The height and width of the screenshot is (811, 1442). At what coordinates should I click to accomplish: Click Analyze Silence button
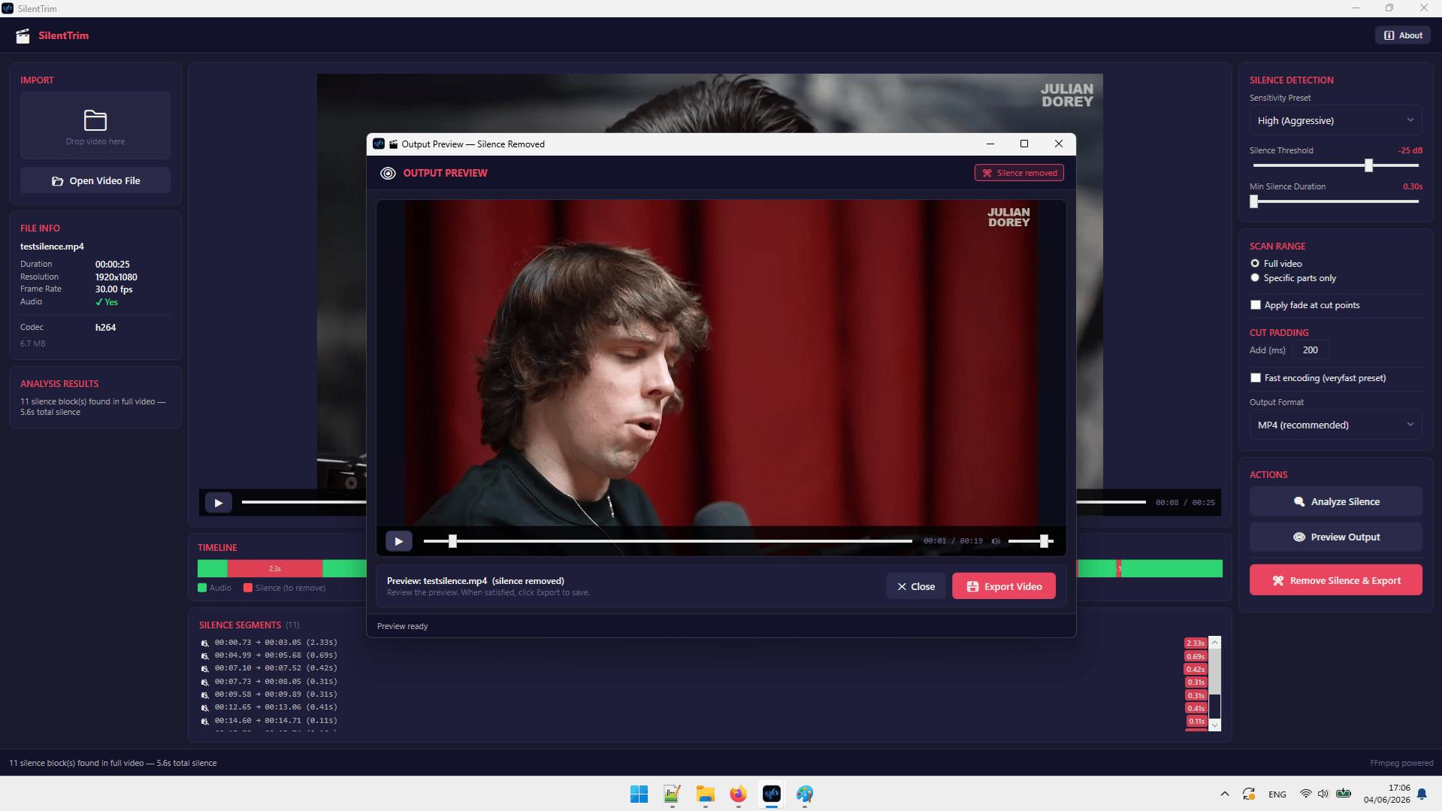click(x=1335, y=501)
